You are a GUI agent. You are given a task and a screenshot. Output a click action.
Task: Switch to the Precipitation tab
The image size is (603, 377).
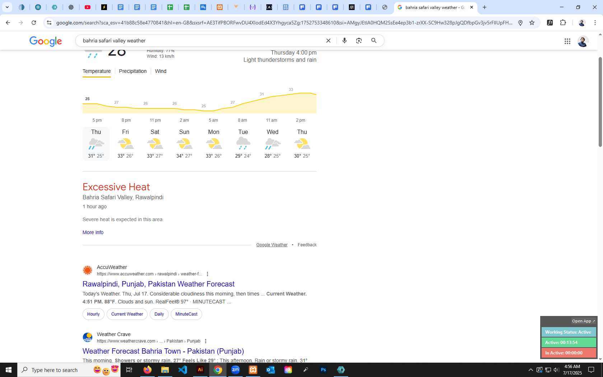(x=133, y=71)
